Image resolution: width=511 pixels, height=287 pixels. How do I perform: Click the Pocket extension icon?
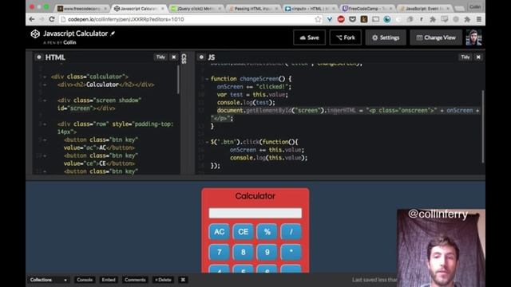click(x=352, y=19)
